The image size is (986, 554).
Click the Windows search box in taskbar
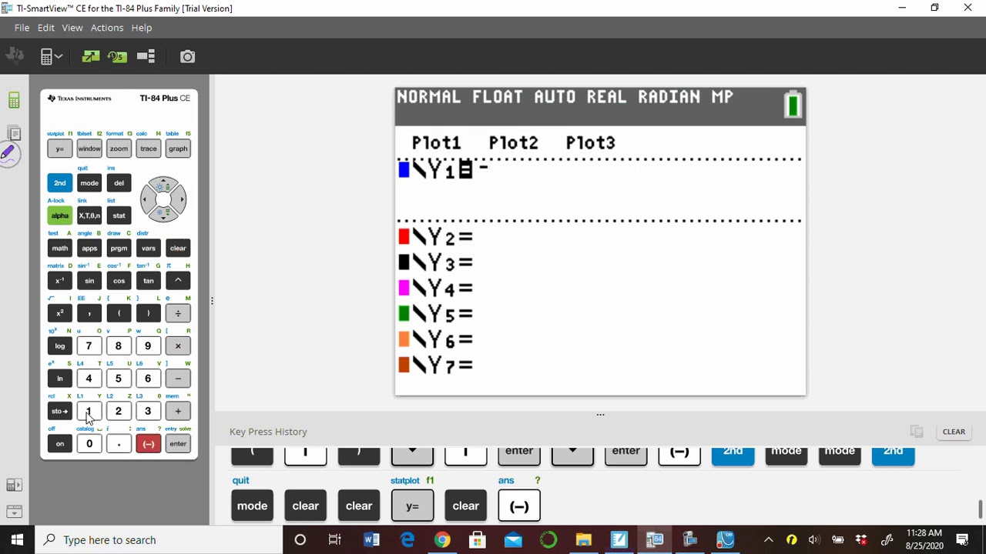click(160, 540)
